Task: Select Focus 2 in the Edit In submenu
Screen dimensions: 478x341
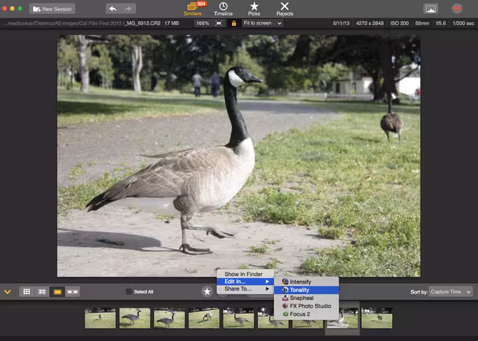Action: [x=306, y=314]
